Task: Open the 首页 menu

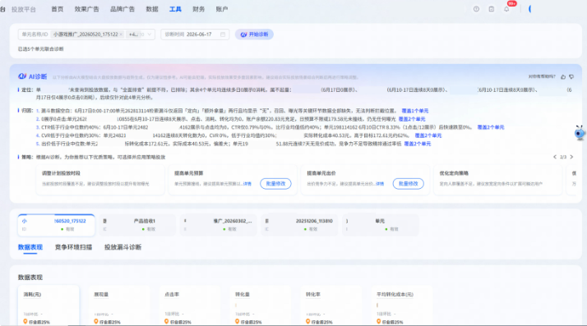Action: (58, 9)
